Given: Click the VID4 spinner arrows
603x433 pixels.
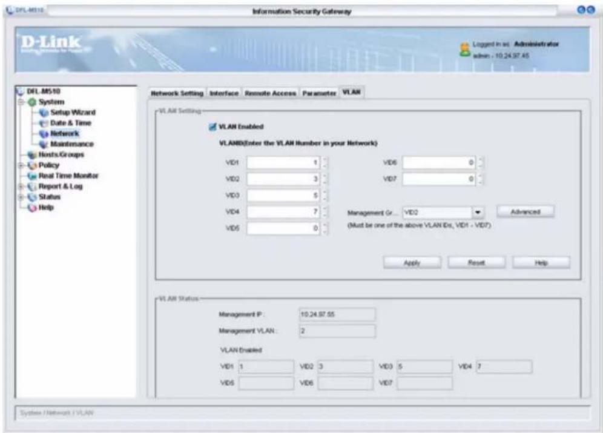Looking at the screenshot, I should [x=325, y=212].
